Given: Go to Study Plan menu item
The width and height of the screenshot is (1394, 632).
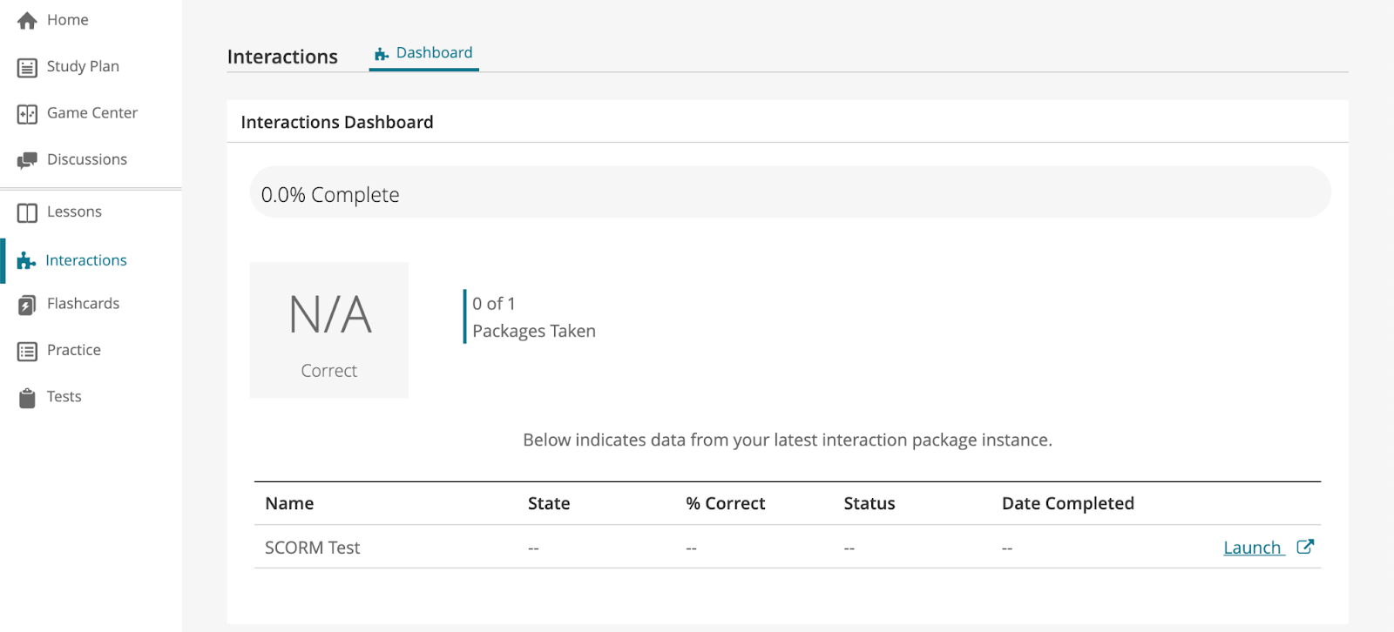Looking at the screenshot, I should coord(83,67).
